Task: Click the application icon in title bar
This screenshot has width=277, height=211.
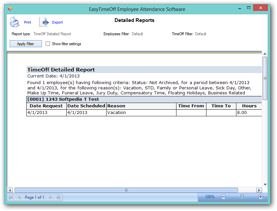Action: [x=10, y=9]
